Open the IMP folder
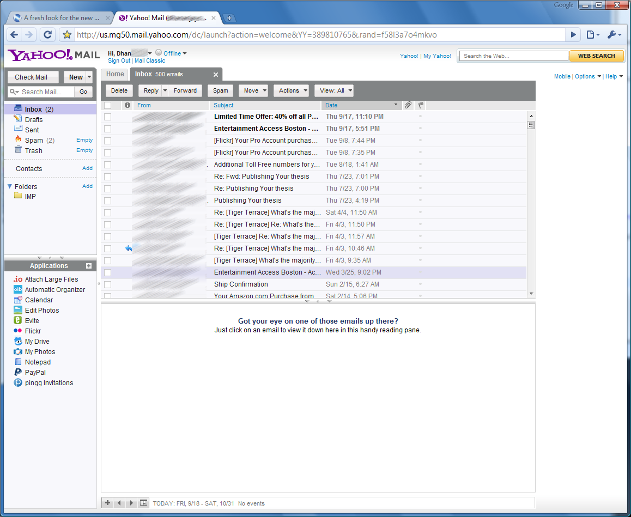The height and width of the screenshot is (517, 631). (x=30, y=197)
